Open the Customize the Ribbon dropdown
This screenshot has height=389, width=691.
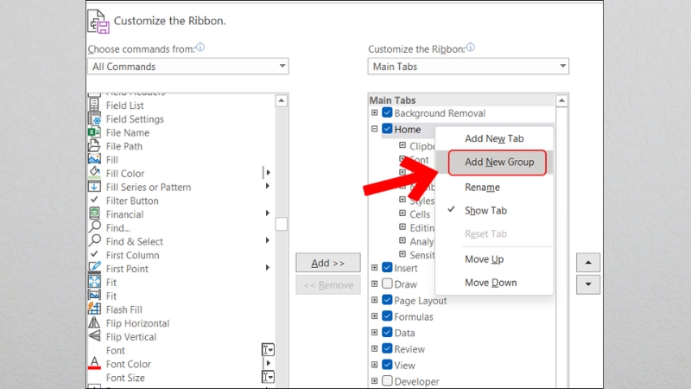click(468, 67)
